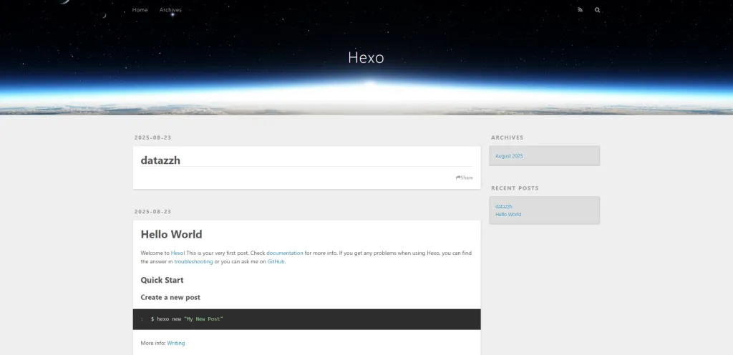Open datazzh under Recent Posts

[x=504, y=206]
